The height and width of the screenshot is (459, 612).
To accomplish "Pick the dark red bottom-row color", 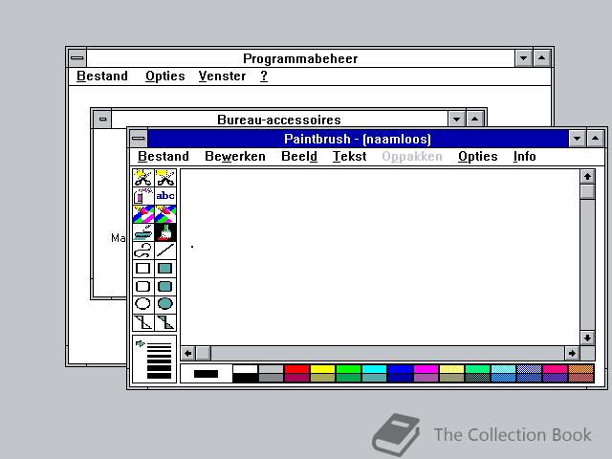I will click(297, 378).
